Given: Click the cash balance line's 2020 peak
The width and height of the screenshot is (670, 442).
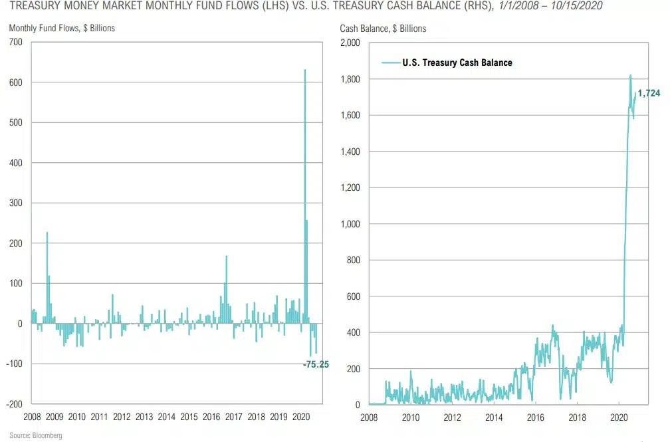Looking at the screenshot, I should [x=630, y=76].
